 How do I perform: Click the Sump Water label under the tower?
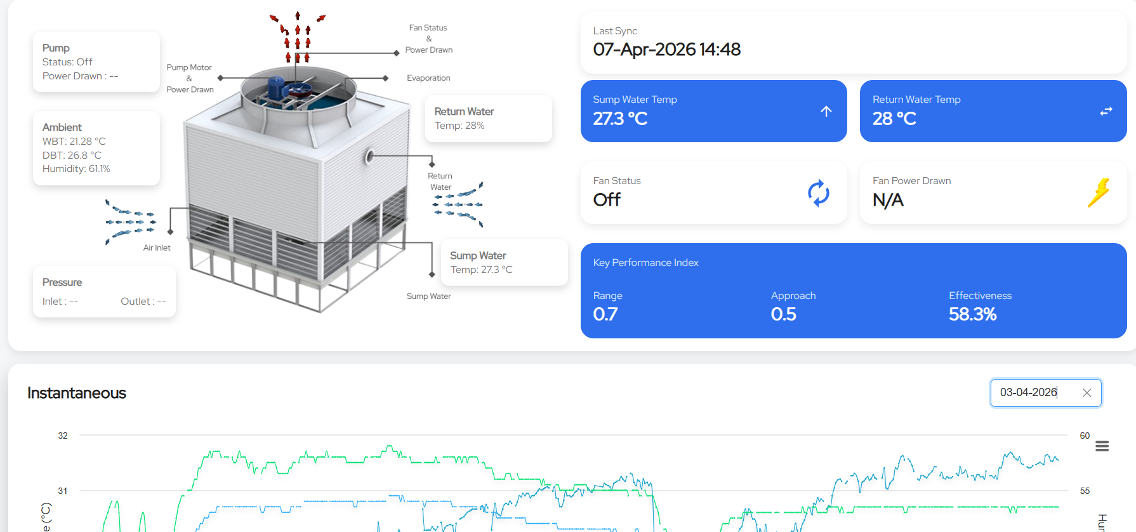(429, 296)
